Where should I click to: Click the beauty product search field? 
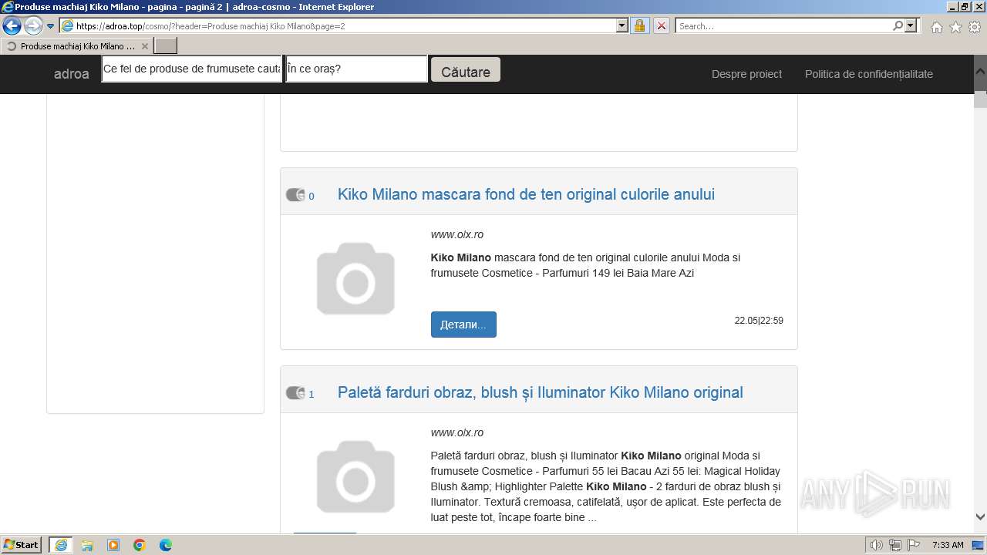tap(192, 69)
